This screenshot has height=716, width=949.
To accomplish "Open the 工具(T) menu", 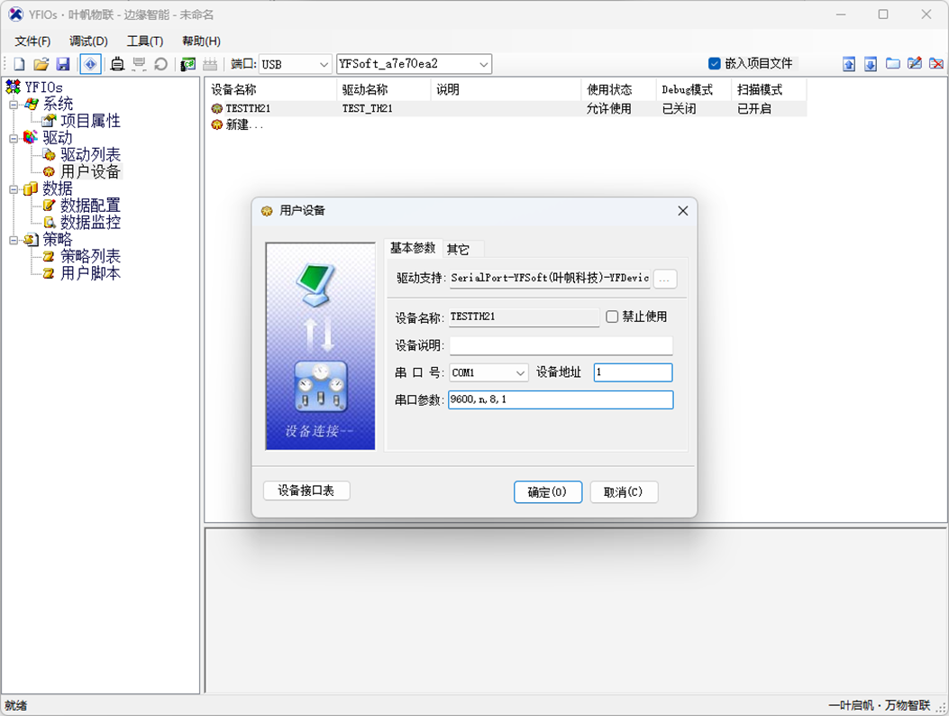I will tap(145, 41).
